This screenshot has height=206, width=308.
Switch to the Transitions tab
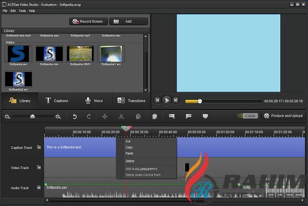point(131,101)
